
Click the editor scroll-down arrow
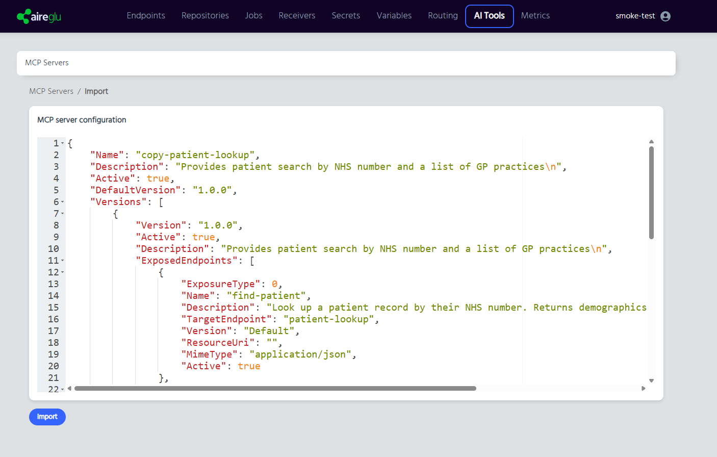pos(651,380)
